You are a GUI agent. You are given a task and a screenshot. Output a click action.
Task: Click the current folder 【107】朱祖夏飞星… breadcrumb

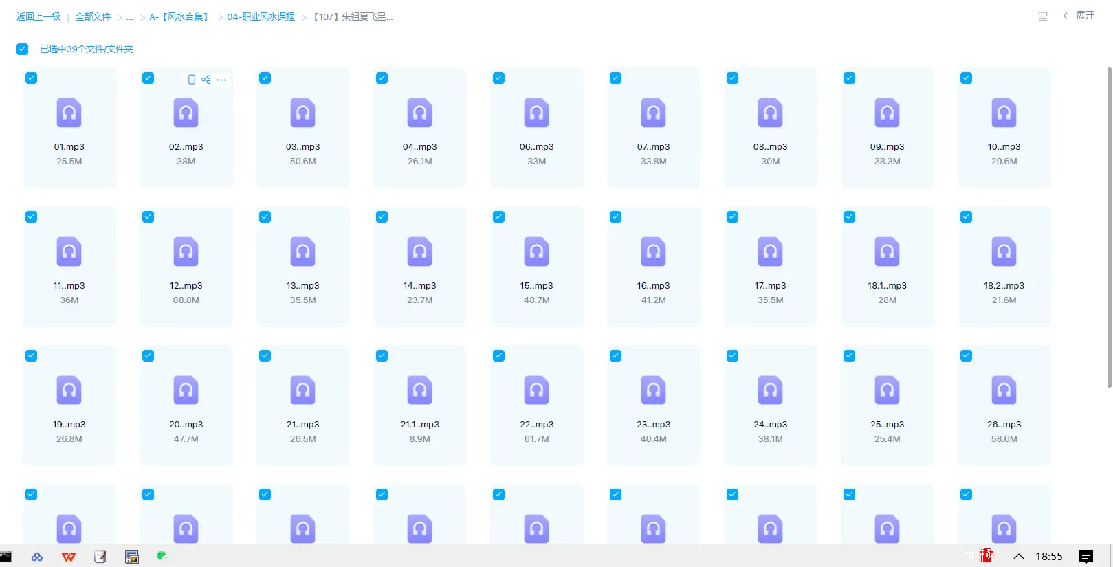pyautogui.click(x=353, y=16)
